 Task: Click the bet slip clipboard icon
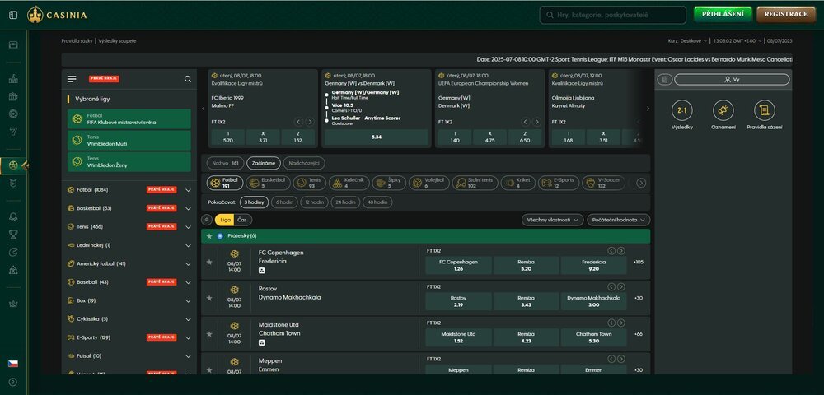click(x=665, y=80)
